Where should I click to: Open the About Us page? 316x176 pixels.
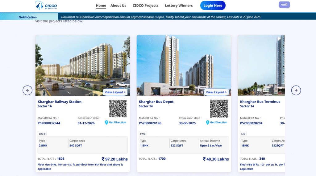(x=118, y=6)
